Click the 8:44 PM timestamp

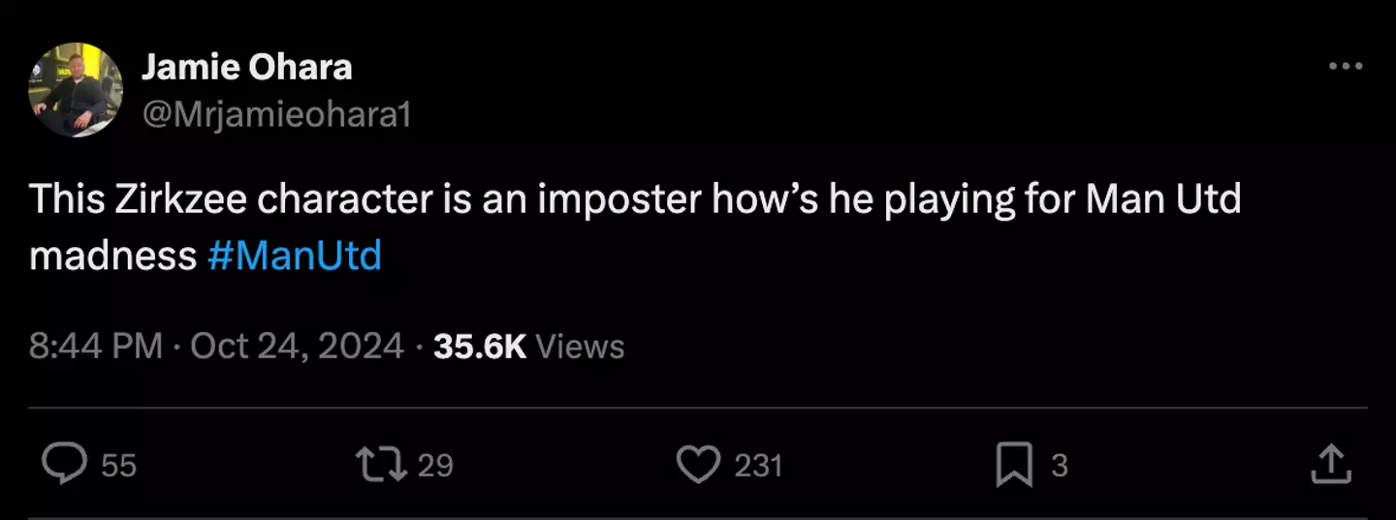pyautogui.click(x=95, y=347)
